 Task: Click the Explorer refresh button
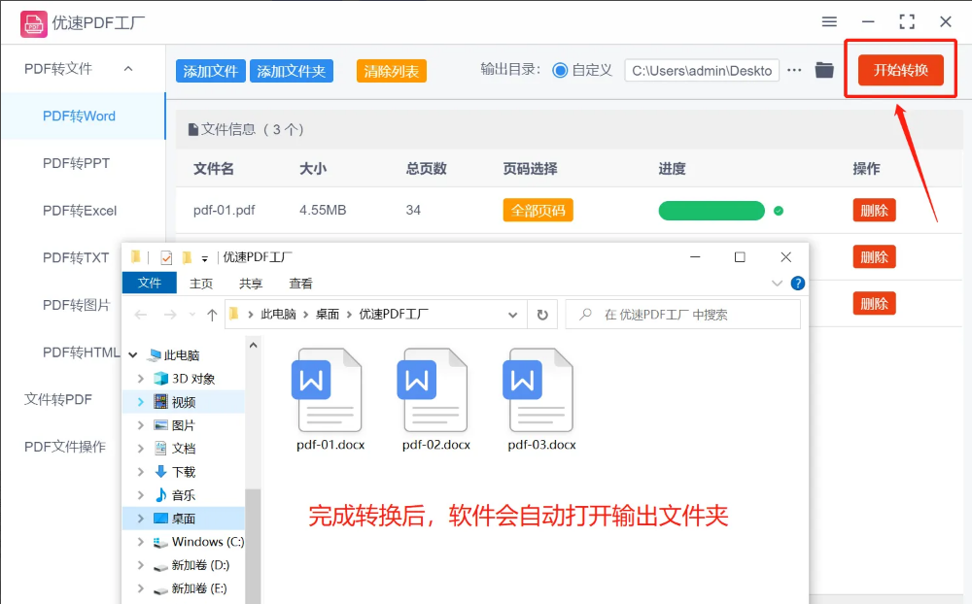click(542, 315)
